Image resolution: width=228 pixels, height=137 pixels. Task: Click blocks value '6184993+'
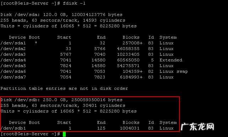click(x=131, y=77)
